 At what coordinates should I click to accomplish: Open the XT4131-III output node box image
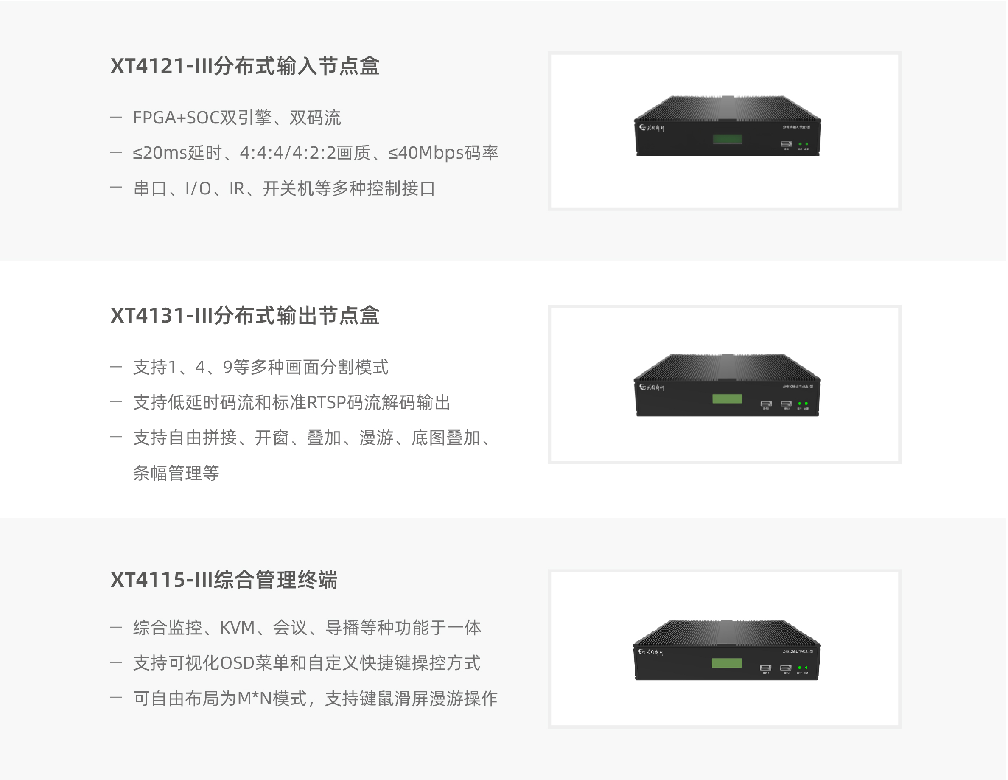coord(724,384)
